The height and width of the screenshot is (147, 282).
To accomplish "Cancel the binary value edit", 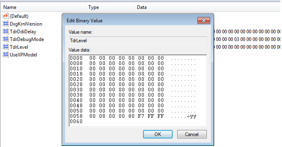I will tap(192, 134).
